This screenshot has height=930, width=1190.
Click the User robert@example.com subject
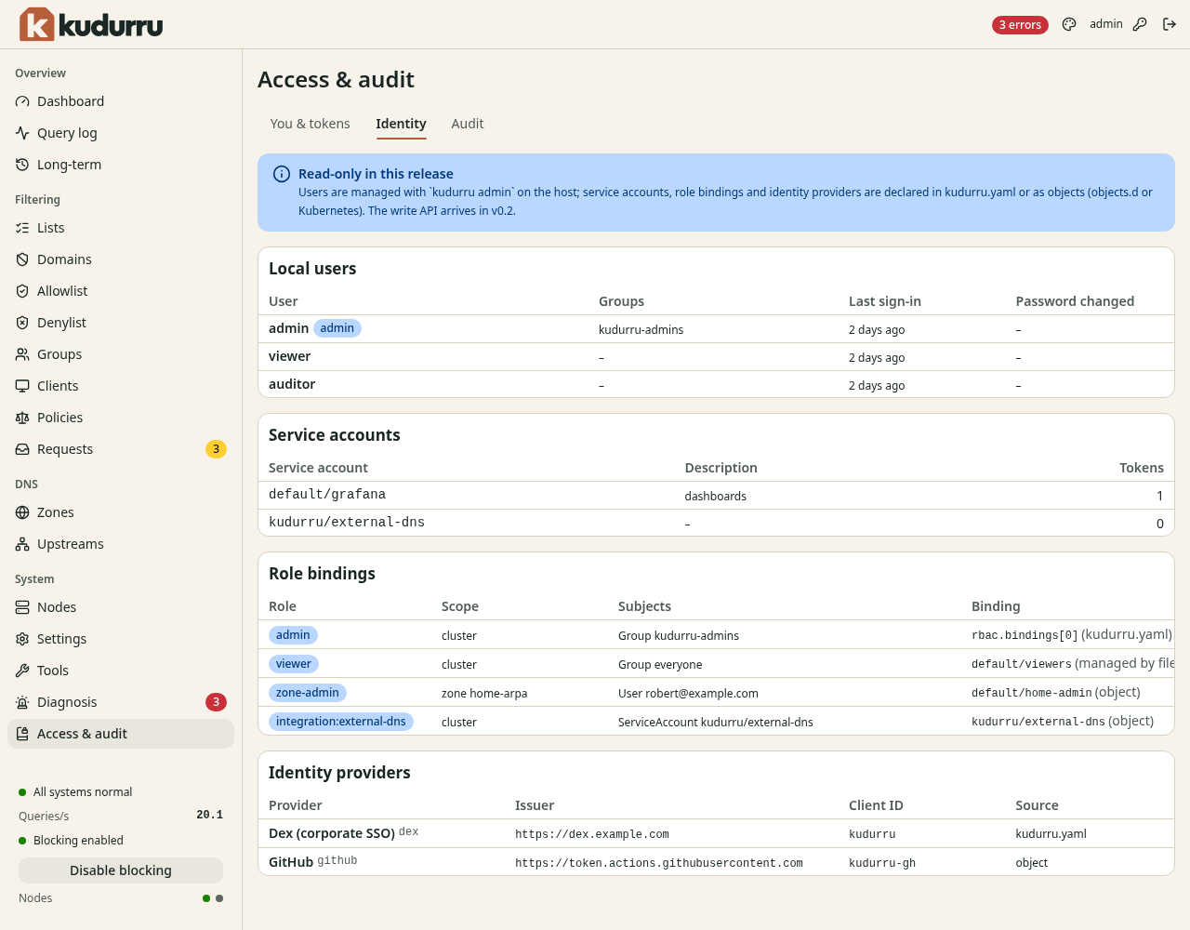[x=688, y=693]
